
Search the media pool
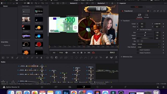tap(36, 3)
